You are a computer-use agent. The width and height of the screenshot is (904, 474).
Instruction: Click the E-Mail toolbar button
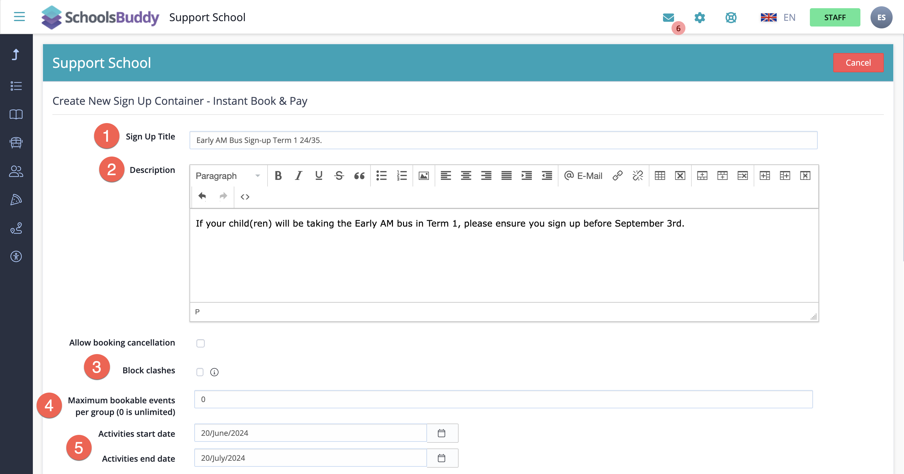(x=583, y=176)
